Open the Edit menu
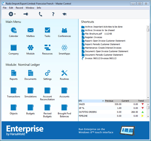This screenshot has width=151, height=141. pyautogui.click(x=11, y=8)
